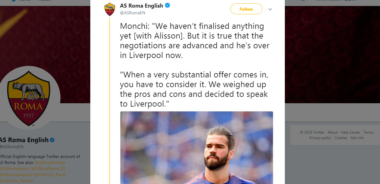Open the Ads info footer link
380x184 pixels.
[357, 138]
